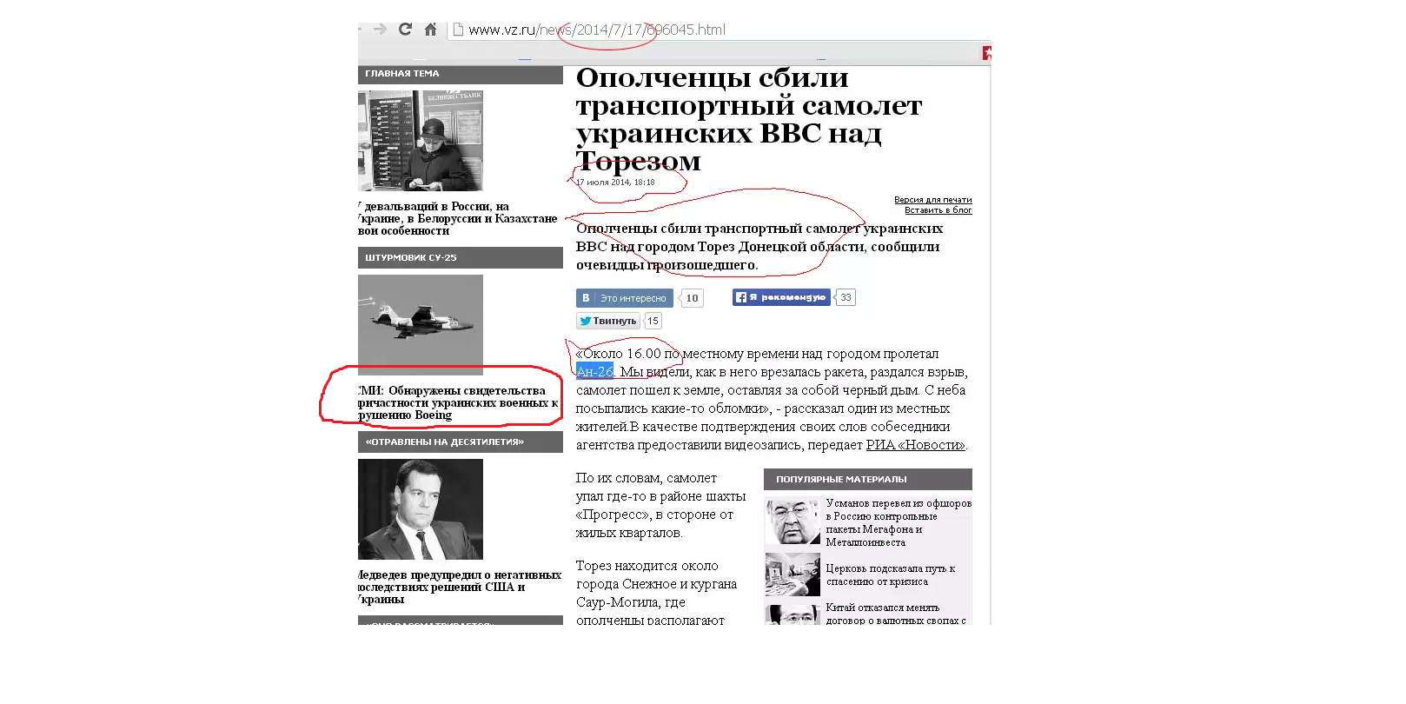Viewport: 1406px width, 704px height.
Task: Click the article main headline about Торез
Action: (x=749, y=119)
